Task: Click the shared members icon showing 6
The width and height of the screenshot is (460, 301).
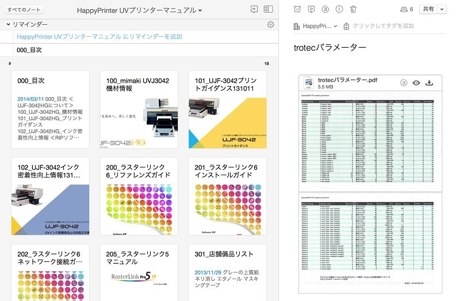Action: coord(407,9)
